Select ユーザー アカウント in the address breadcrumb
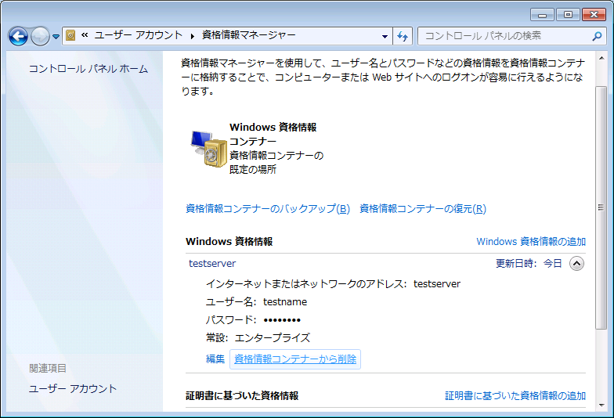 pyautogui.click(x=139, y=35)
